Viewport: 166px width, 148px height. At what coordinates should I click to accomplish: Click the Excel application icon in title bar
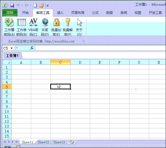coord(5,5)
